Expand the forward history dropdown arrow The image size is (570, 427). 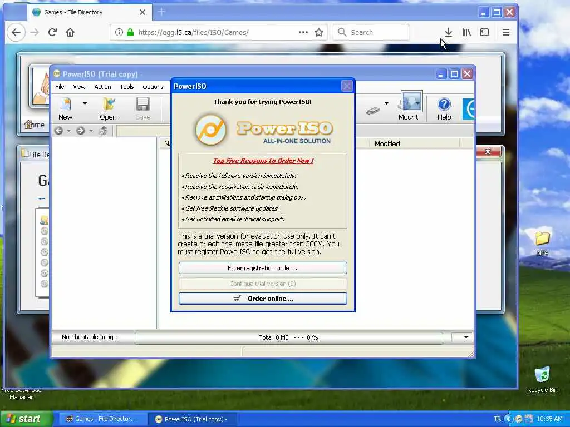coord(91,131)
